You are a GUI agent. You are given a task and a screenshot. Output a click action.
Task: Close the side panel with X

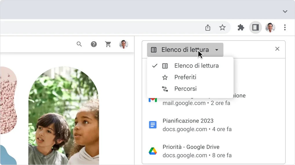[x=277, y=49]
